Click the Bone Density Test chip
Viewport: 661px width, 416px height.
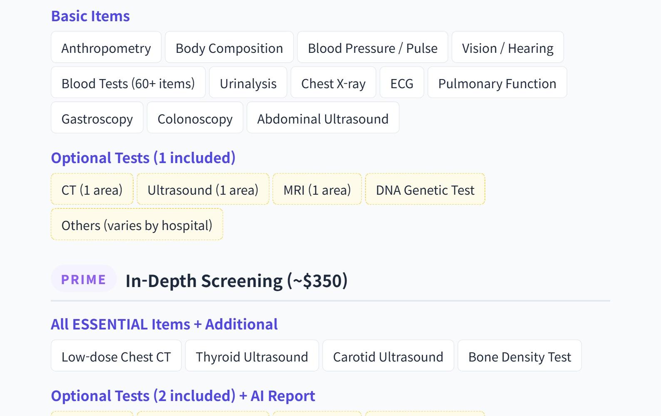point(519,356)
